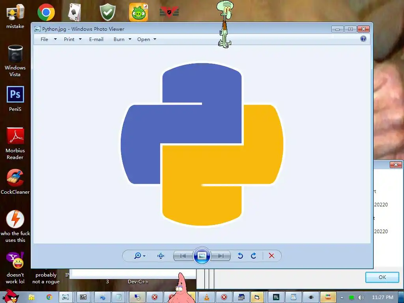Viewport: 404px width, 303px height.
Task: Select the Bad Piggies green pig desktop icon
Action: click(x=138, y=12)
